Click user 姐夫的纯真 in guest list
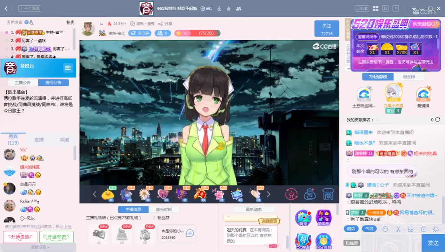Screen dimensions: 445x252 coord(30,167)
